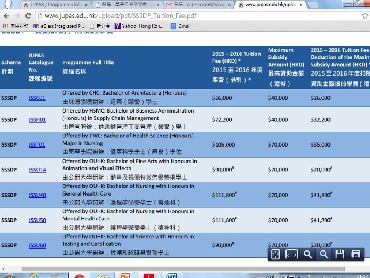Screen dimensions: 370x278
Task: Open the JSSU40 catalogue link
Action: (38, 195)
